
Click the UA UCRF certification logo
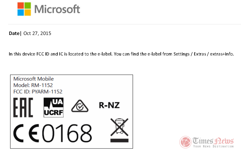tap(53, 107)
